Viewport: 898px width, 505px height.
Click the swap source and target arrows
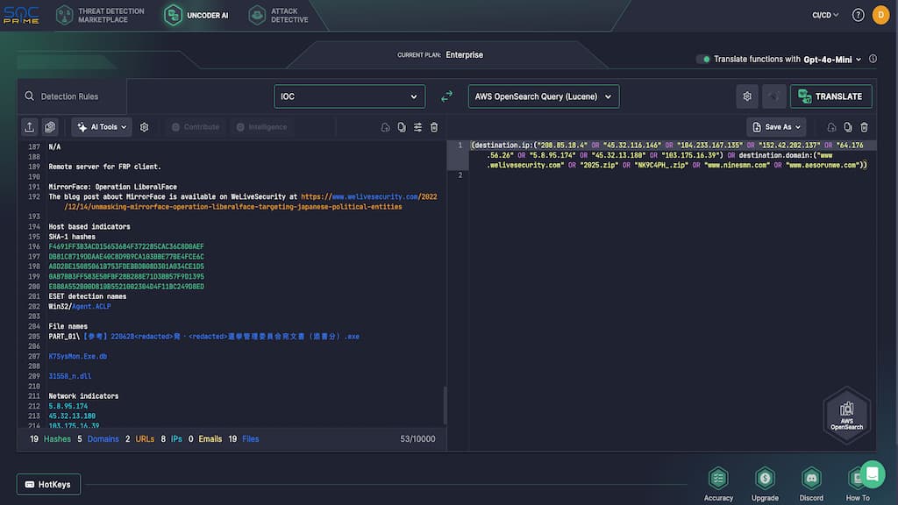coord(447,96)
